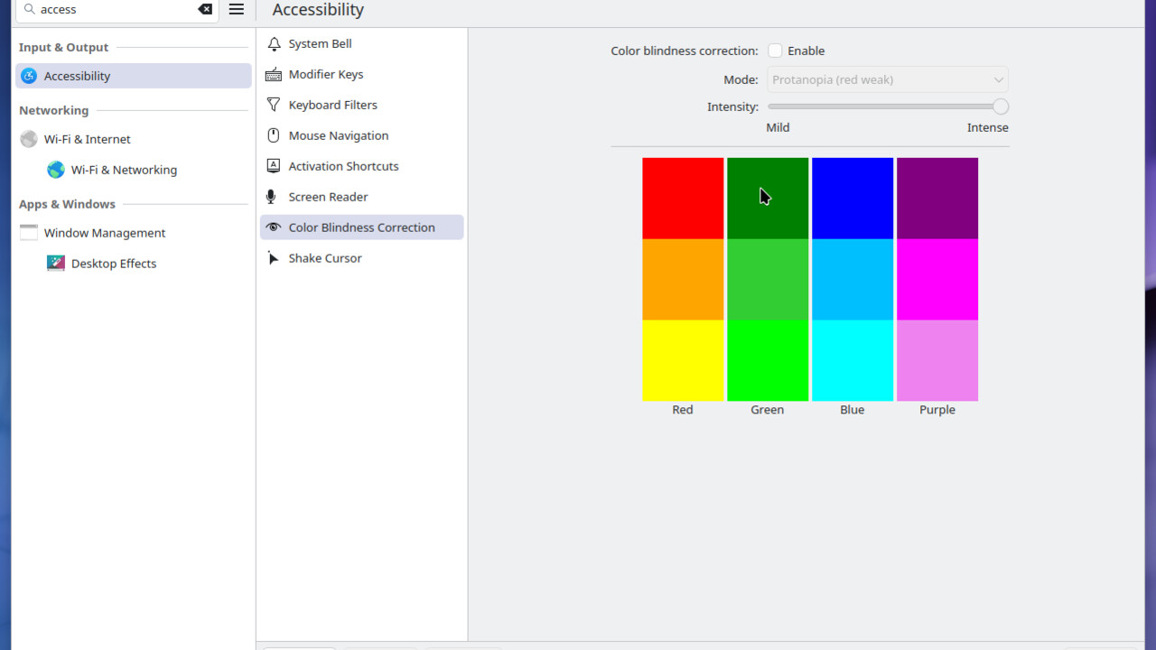Click the dark green swatch
The height and width of the screenshot is (650, 1156).
tap(768, 199)
